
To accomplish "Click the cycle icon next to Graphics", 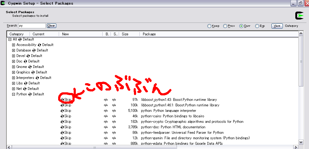I will tap(33, 73).
